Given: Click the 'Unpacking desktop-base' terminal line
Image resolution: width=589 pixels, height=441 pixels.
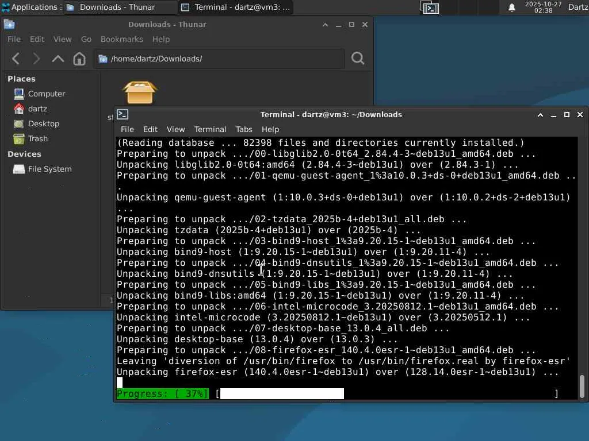Looking at the screenshot, I should pyautogui.click(x=257, y=339).
